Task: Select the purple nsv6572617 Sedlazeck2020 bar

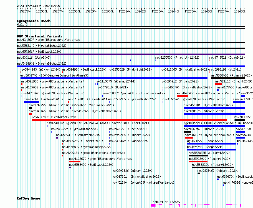Action: tap(131, 54)
